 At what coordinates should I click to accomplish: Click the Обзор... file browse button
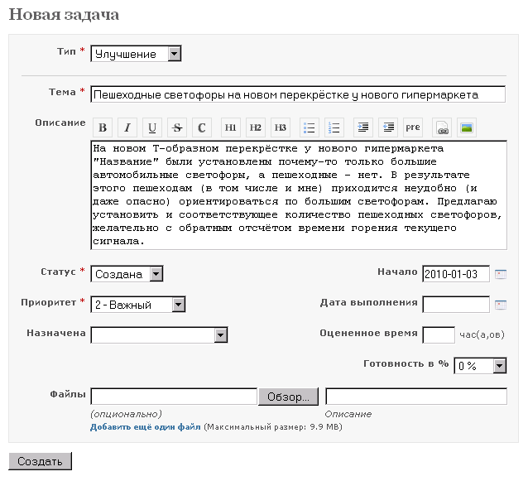coord(288,397)
